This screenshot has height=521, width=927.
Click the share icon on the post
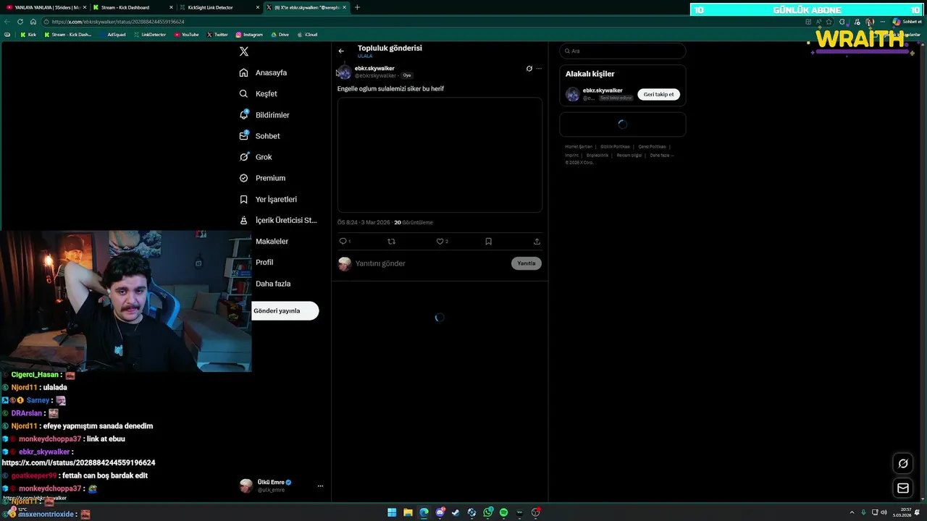click(537, 241)
